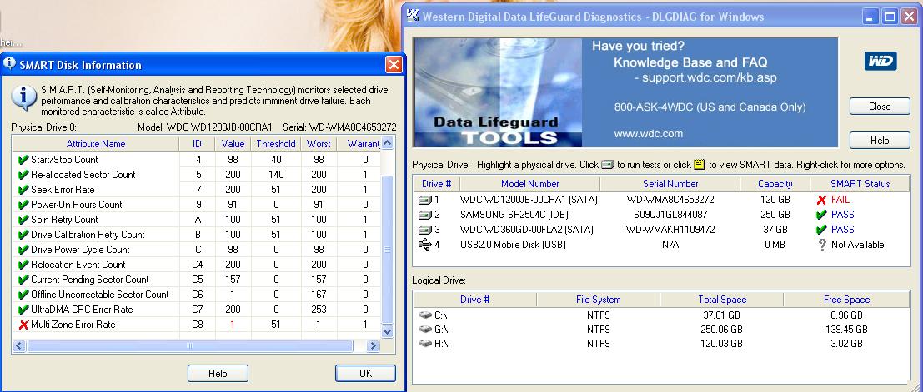
Task: Click green check beside Re-allocated Sector Count
Action: point(23,175)
